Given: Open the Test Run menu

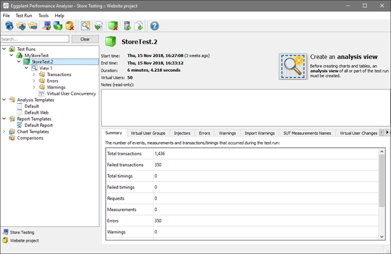Looking at the screenshot, I should pyautogui.click(x=24, y=15).
